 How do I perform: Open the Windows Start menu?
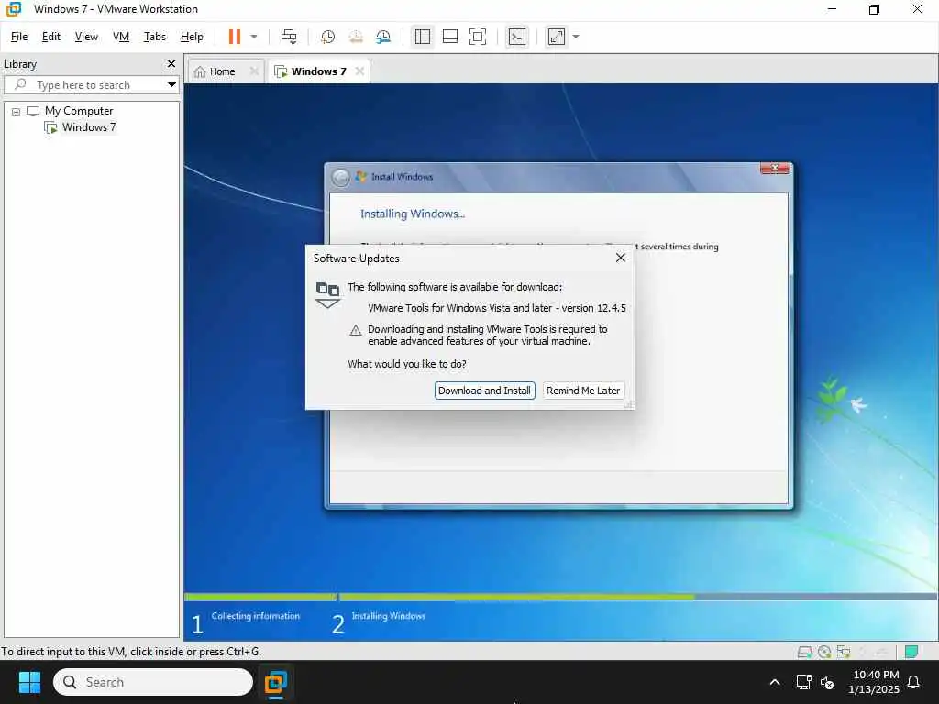(x=29, y=682)
